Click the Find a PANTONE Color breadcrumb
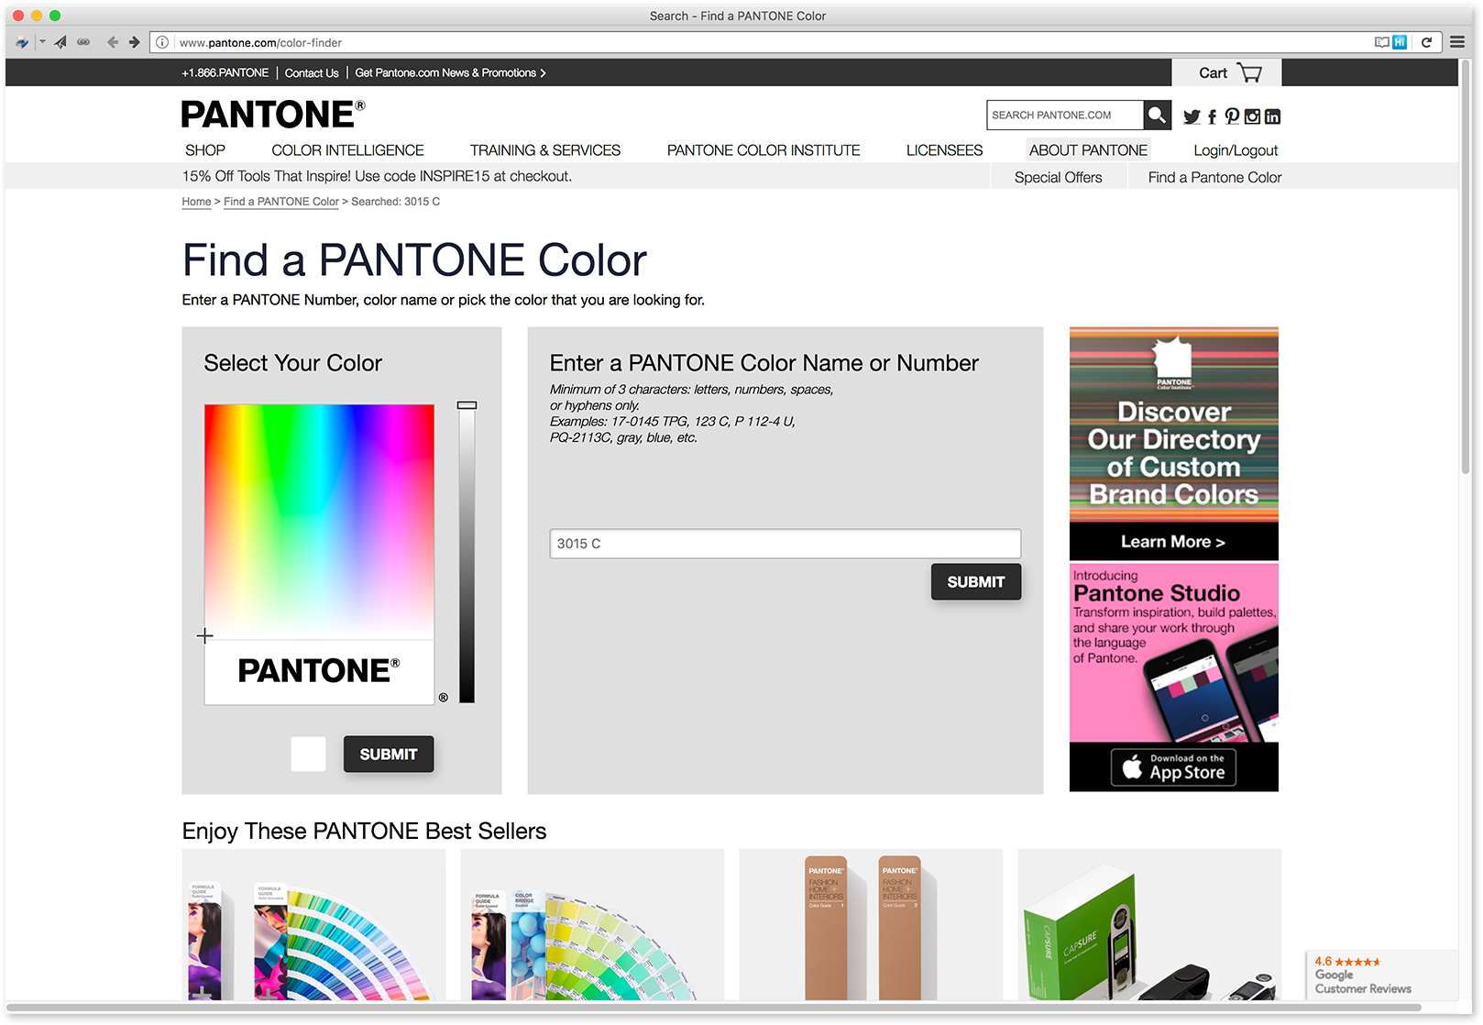This screenshot has width=1483, height=1025. [x=281, y=202]
